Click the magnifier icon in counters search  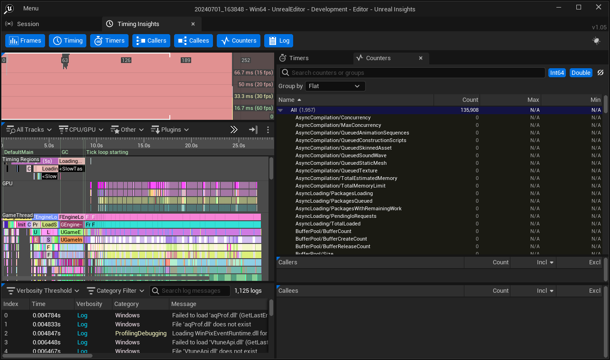point(285,72)
